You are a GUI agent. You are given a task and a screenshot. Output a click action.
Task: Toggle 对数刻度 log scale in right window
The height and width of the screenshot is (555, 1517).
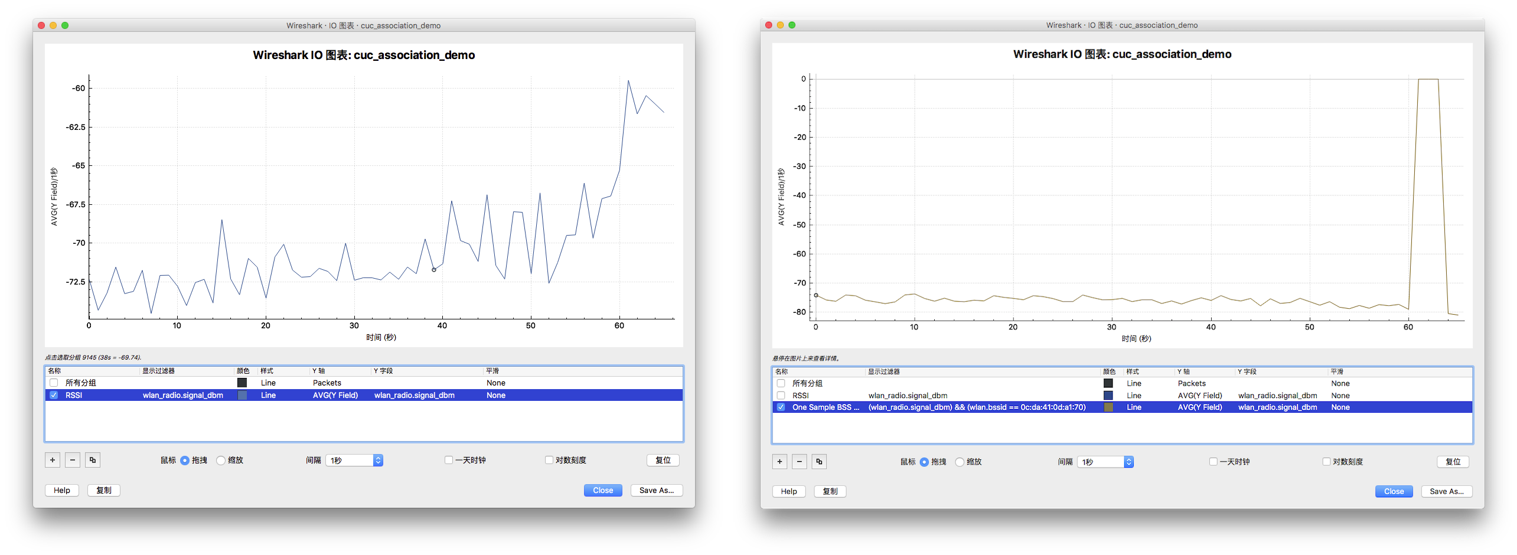(1326, 462)
